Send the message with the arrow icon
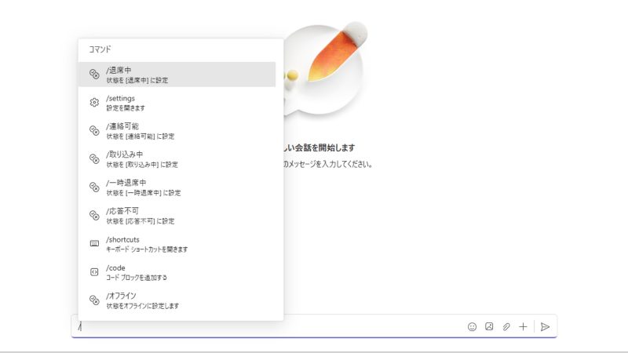Image resolution: width=628 pixels, height=353 pixels. click(545, 326)
